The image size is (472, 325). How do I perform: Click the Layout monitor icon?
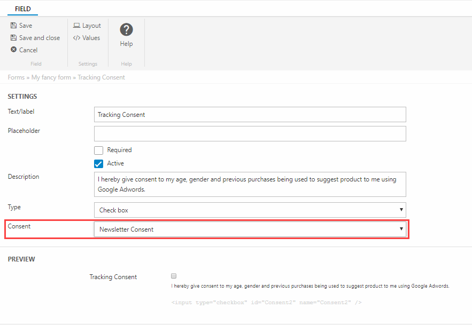coord(77,26)
